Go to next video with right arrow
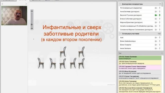The height and width of the screenshot is (93, 165). click(26, 4)
